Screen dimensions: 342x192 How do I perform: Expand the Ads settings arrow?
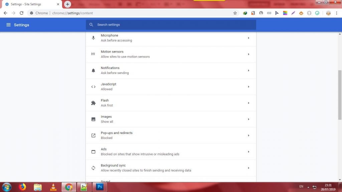point(248,152)
